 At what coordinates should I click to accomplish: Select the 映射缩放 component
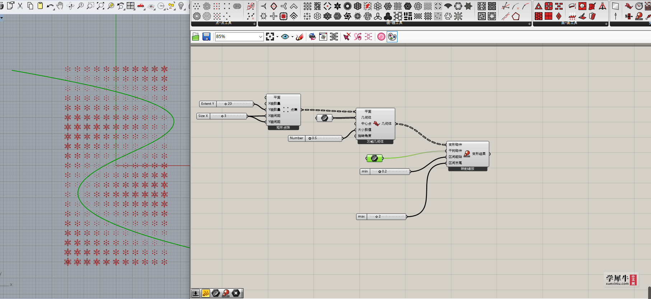pyautogui.click(x=468, y=156)
